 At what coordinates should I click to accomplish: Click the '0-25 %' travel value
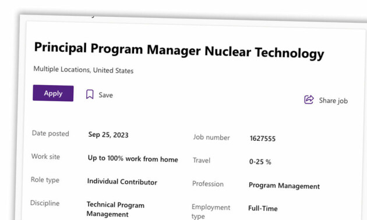click(x=260, y=162)
